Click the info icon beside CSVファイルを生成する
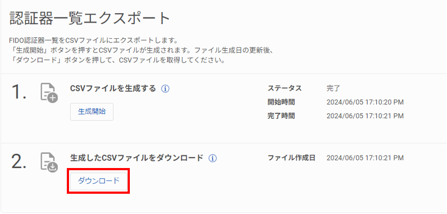447x214 pixels. pyautogui.click(x=165, y=89)
